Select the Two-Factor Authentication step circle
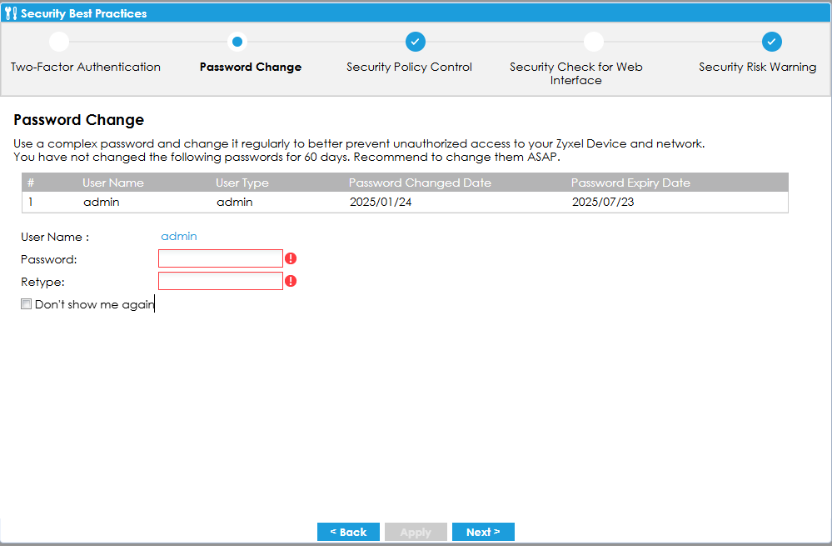Image resolution: width=832 pixels, height=546 pixels. coord(59,42)
